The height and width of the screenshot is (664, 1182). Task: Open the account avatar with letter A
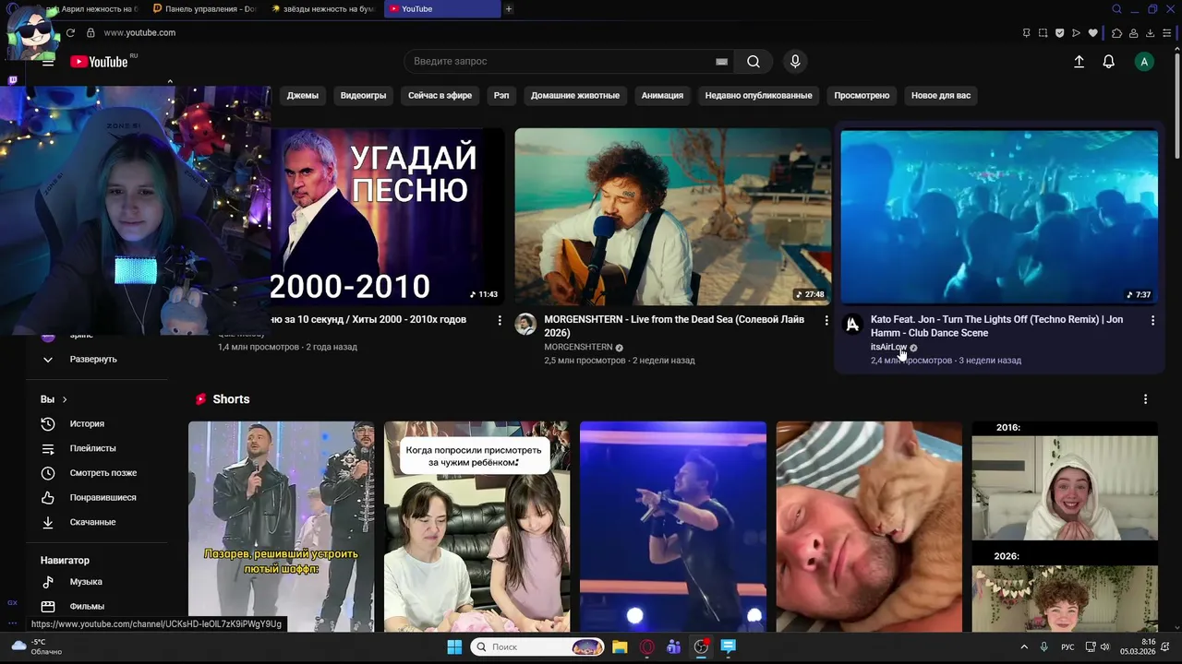[1144, 62]
